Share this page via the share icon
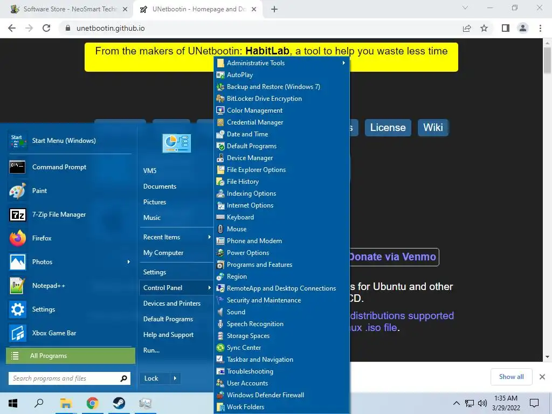 click(x=467, y=28)
